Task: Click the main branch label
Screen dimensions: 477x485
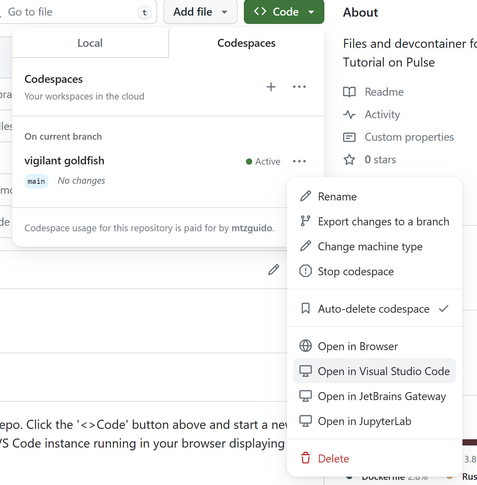Action: tap(36, 181)
